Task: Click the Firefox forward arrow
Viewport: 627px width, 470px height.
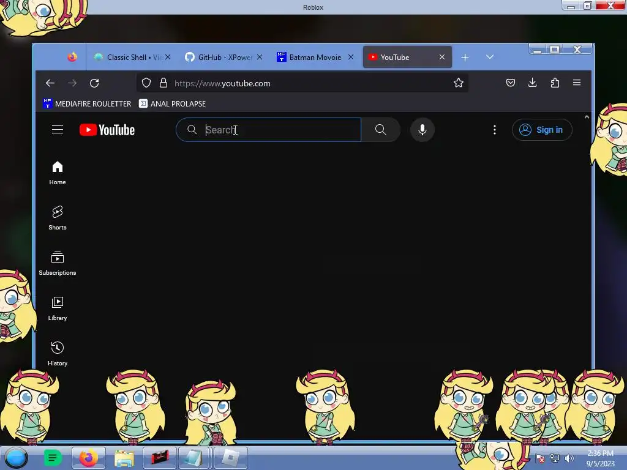Action: (x=72, y=83)
